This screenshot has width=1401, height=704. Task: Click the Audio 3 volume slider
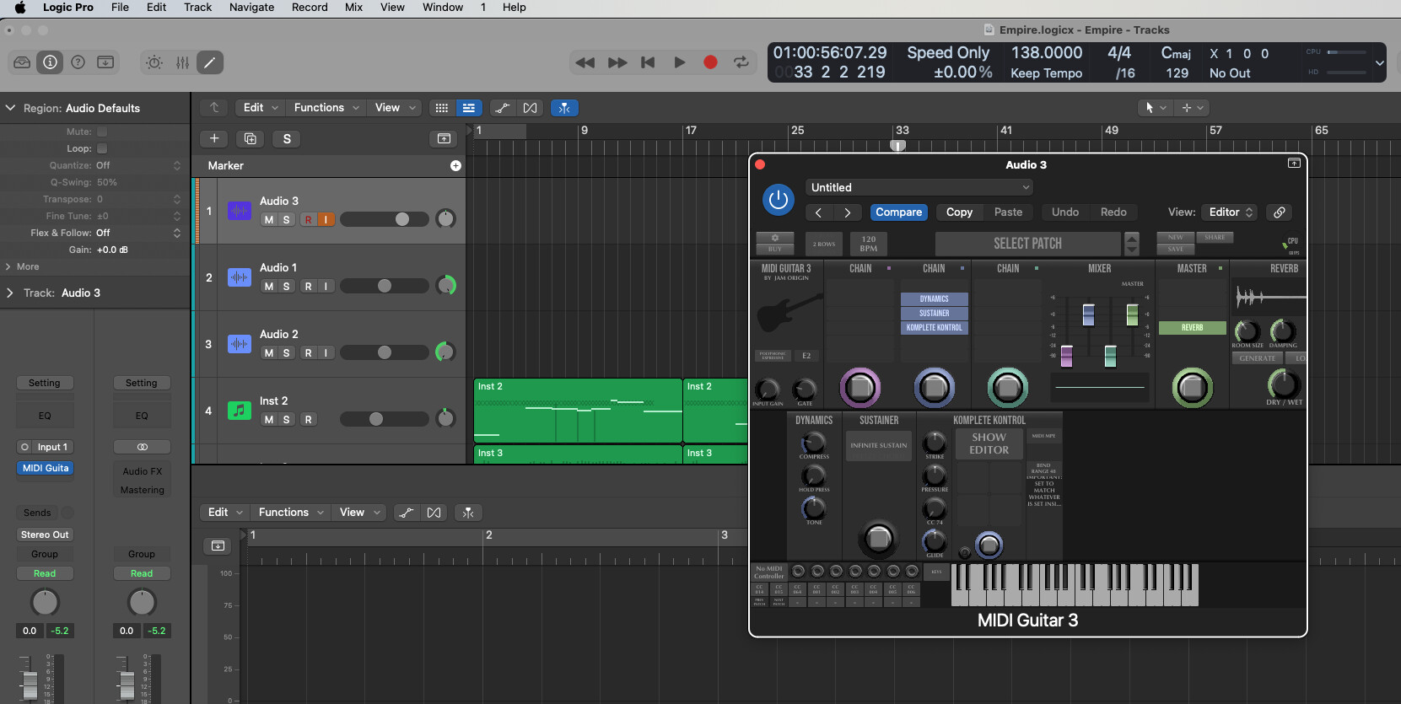[385, 219]
